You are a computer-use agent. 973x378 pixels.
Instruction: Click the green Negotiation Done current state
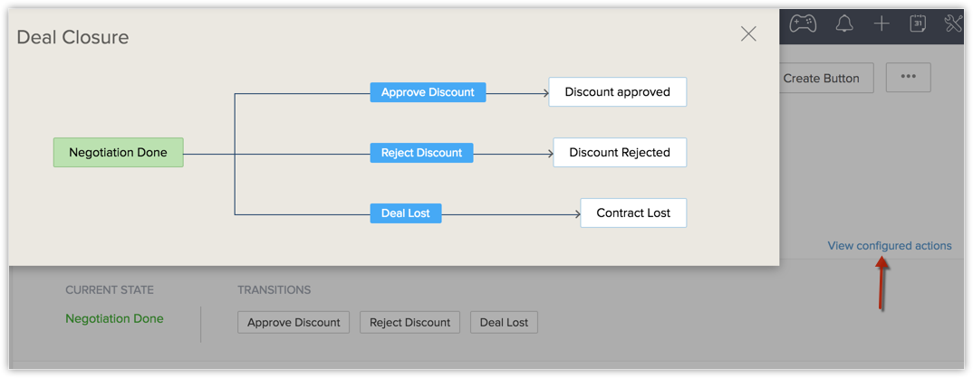114,318
